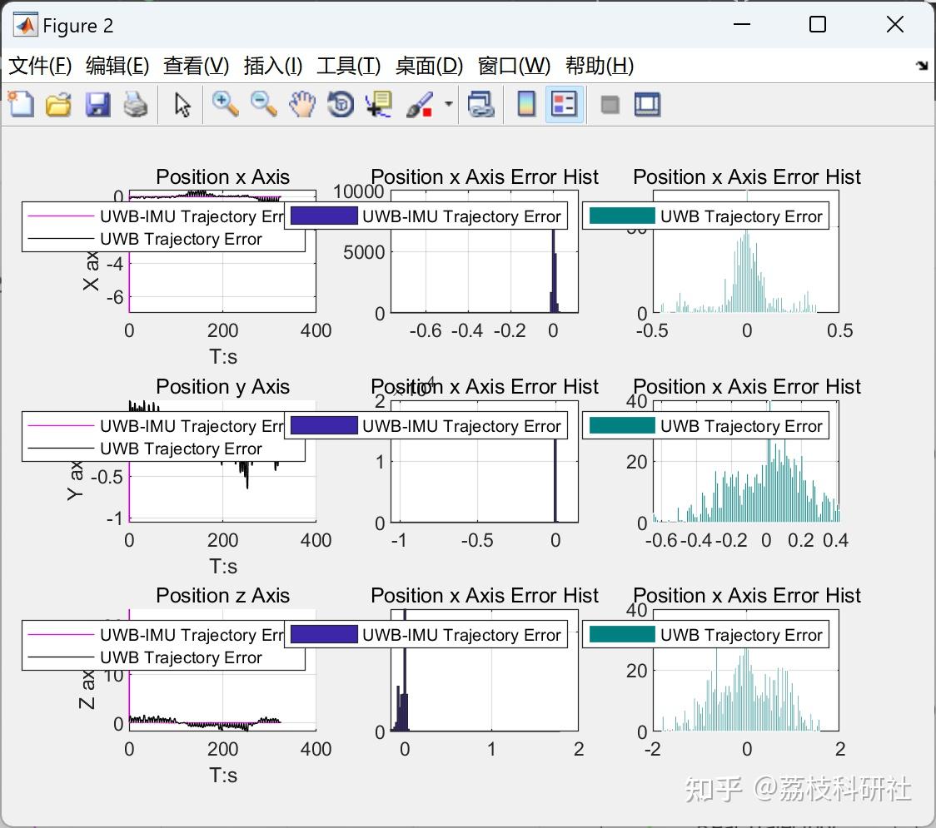Select the Zoom Out magnifier tool
Screen dimensions: 936x828
pyautogui.click(x=264, y=104)
